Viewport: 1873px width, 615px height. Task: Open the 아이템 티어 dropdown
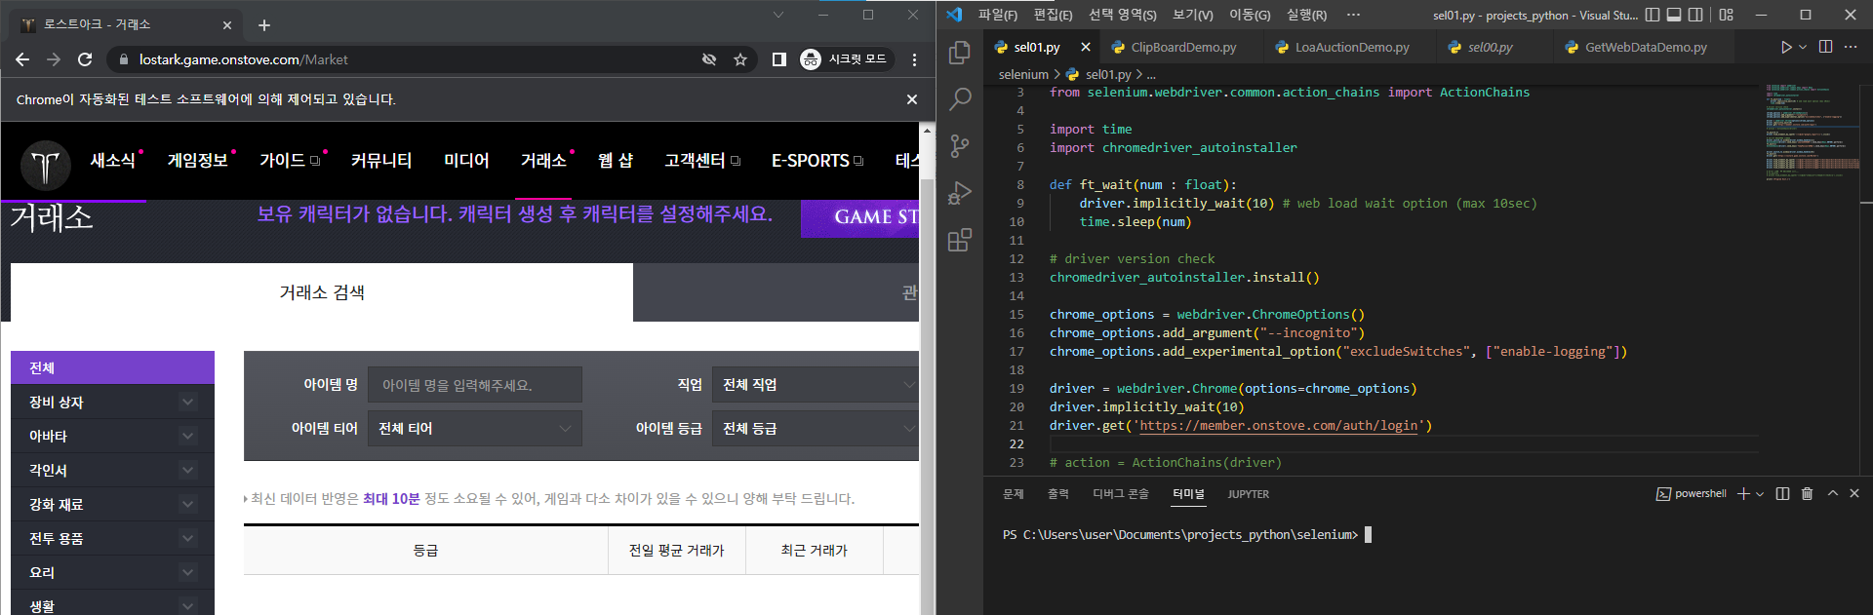475,429
